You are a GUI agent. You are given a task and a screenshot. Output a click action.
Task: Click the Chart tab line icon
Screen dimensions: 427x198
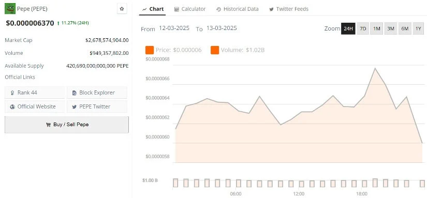coord(144,9)
